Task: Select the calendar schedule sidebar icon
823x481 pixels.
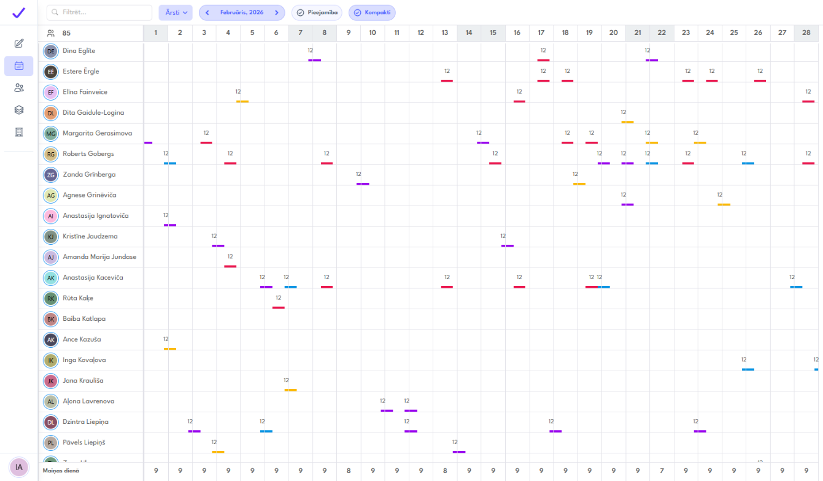Action: point(19,66)
